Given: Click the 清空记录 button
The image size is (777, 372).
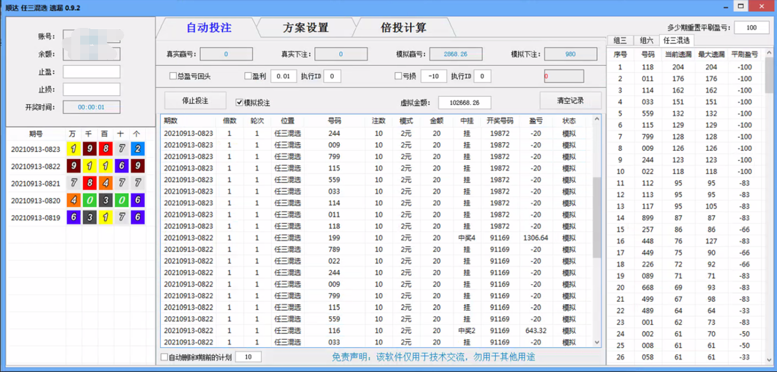Looking at the screenshot, I should 571,100.
